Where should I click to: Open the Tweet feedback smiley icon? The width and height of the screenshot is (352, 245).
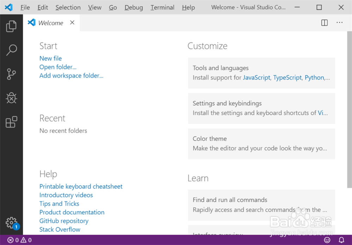(327, 240)
